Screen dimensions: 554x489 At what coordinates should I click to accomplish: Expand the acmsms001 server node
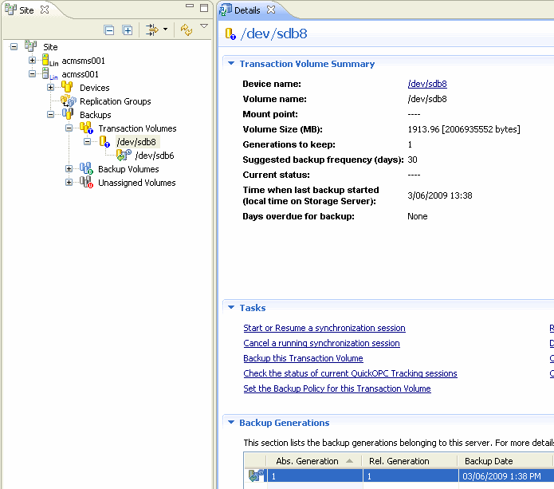click(x=32, y=60)
